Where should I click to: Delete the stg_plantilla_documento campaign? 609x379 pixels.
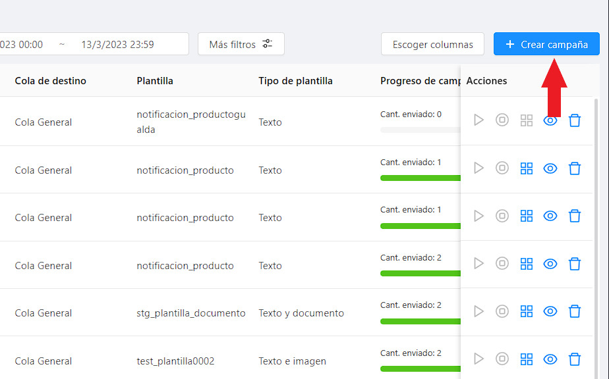coord(575,311)
